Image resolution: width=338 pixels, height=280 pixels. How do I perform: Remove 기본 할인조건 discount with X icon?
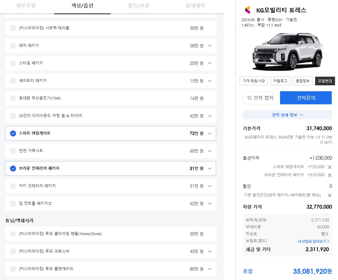(x=329, y=195)
